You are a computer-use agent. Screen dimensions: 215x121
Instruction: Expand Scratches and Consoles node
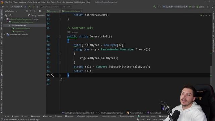(4, 34)
